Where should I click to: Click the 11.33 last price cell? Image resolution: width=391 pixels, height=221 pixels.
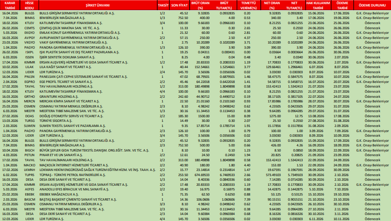183,28
